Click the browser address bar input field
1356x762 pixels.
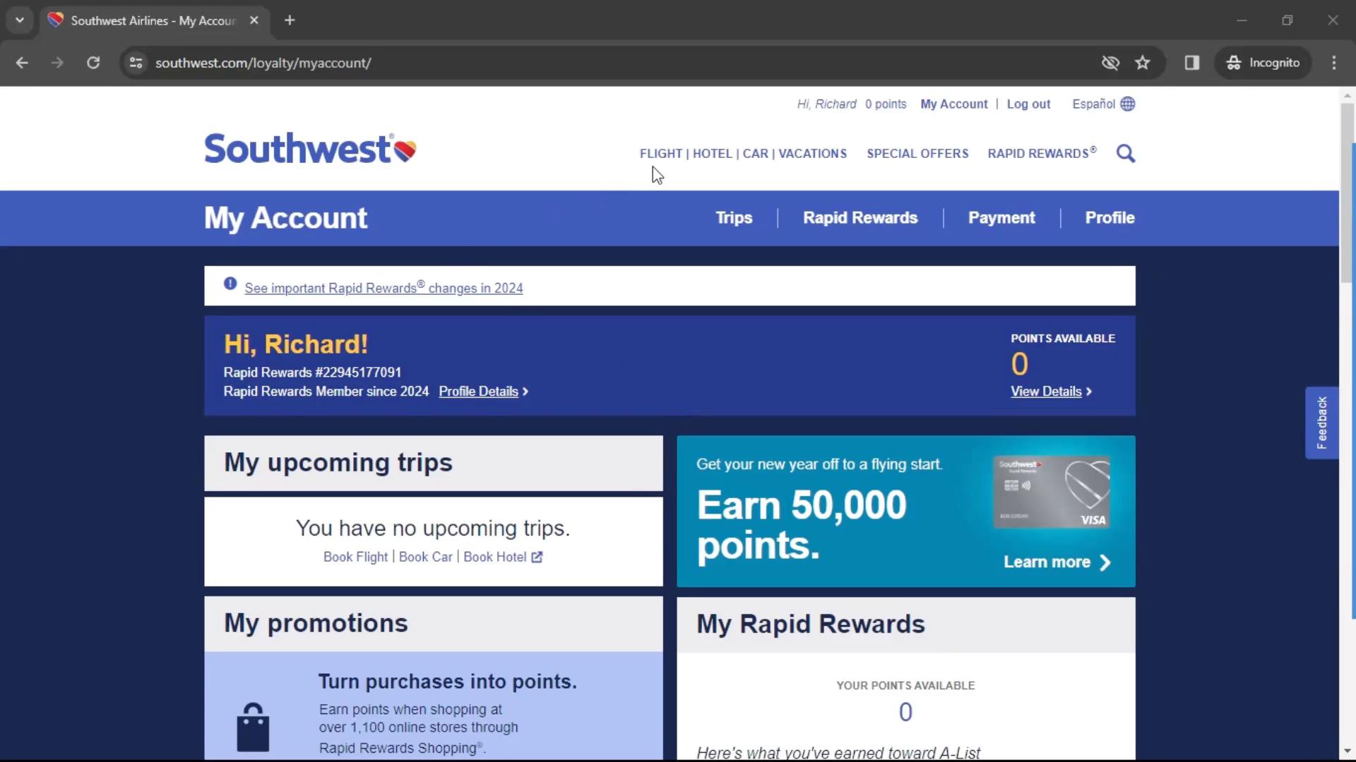pyautogui.click(x=263, y=62)
